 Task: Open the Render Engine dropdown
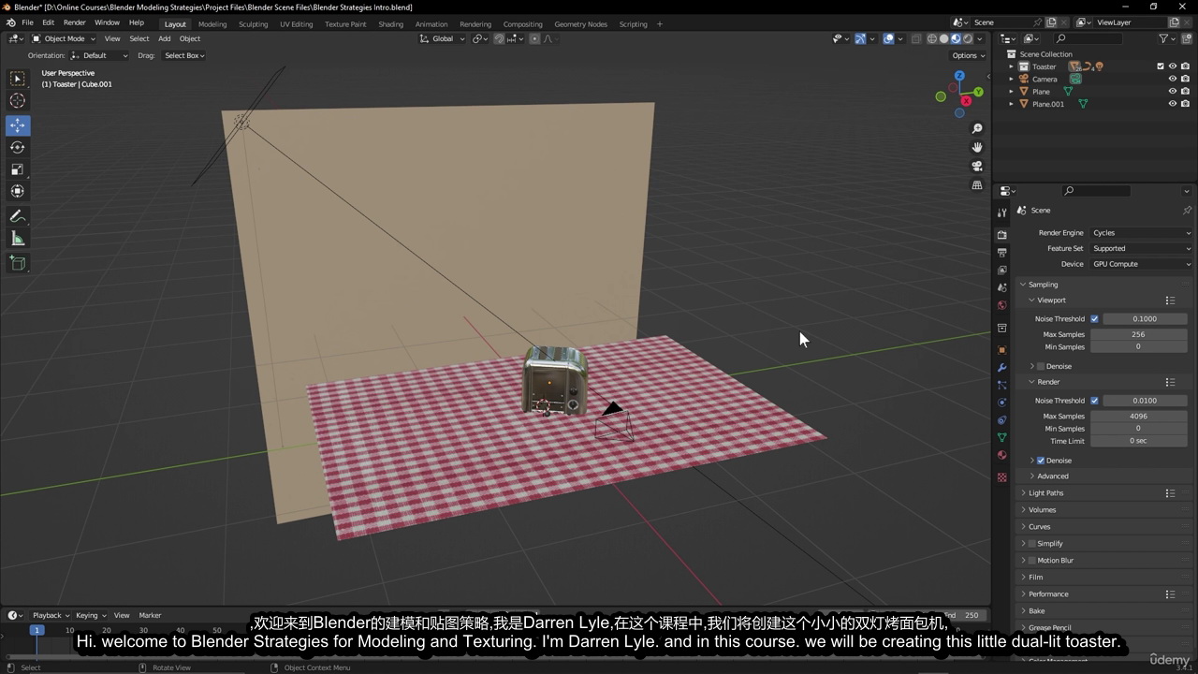pos(1142,233)
